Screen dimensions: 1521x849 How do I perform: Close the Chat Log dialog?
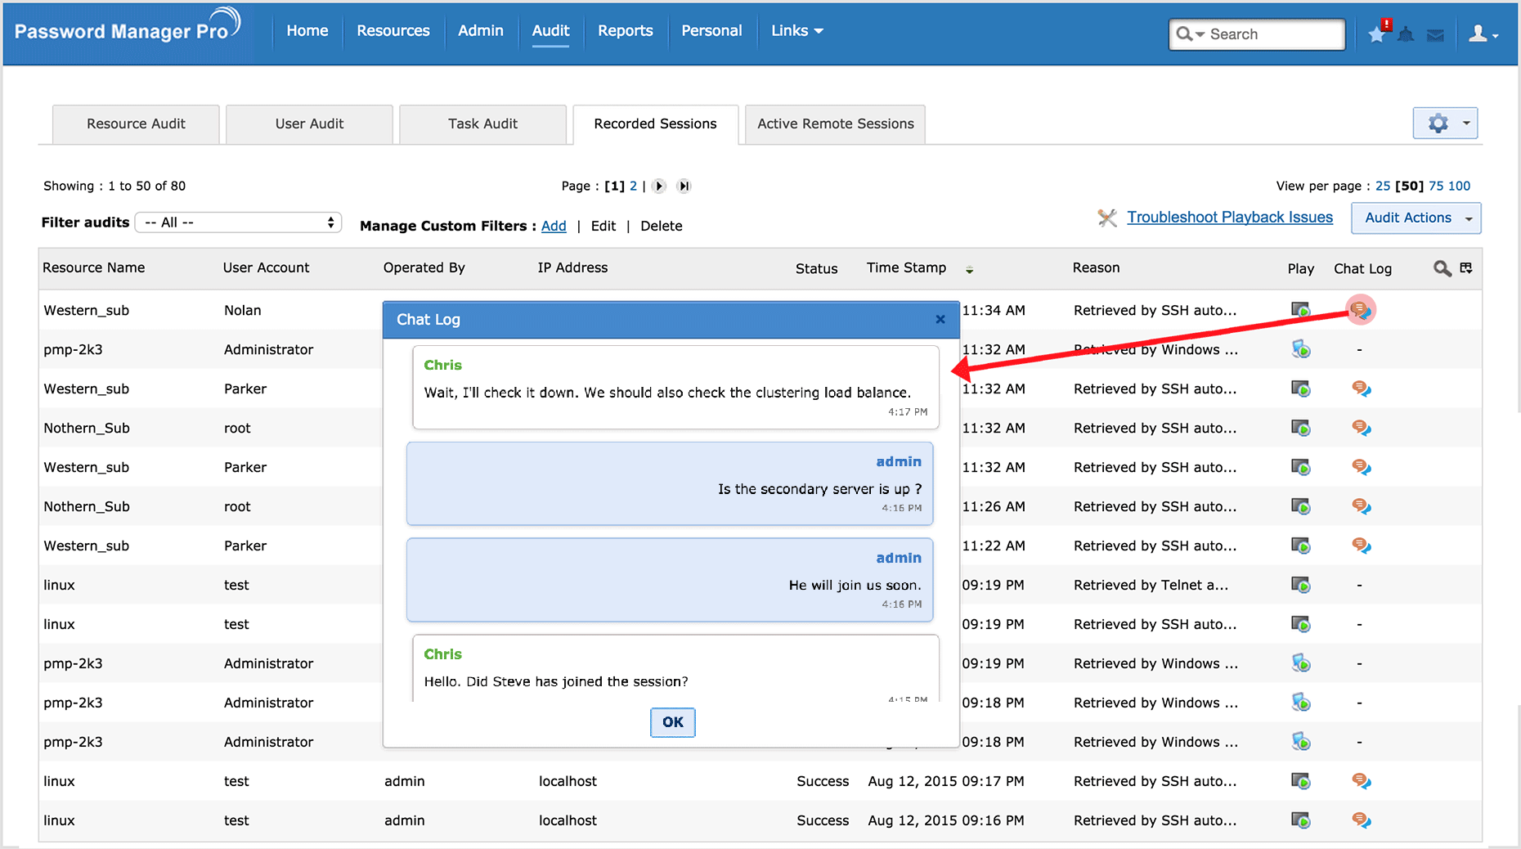point(940,320)
